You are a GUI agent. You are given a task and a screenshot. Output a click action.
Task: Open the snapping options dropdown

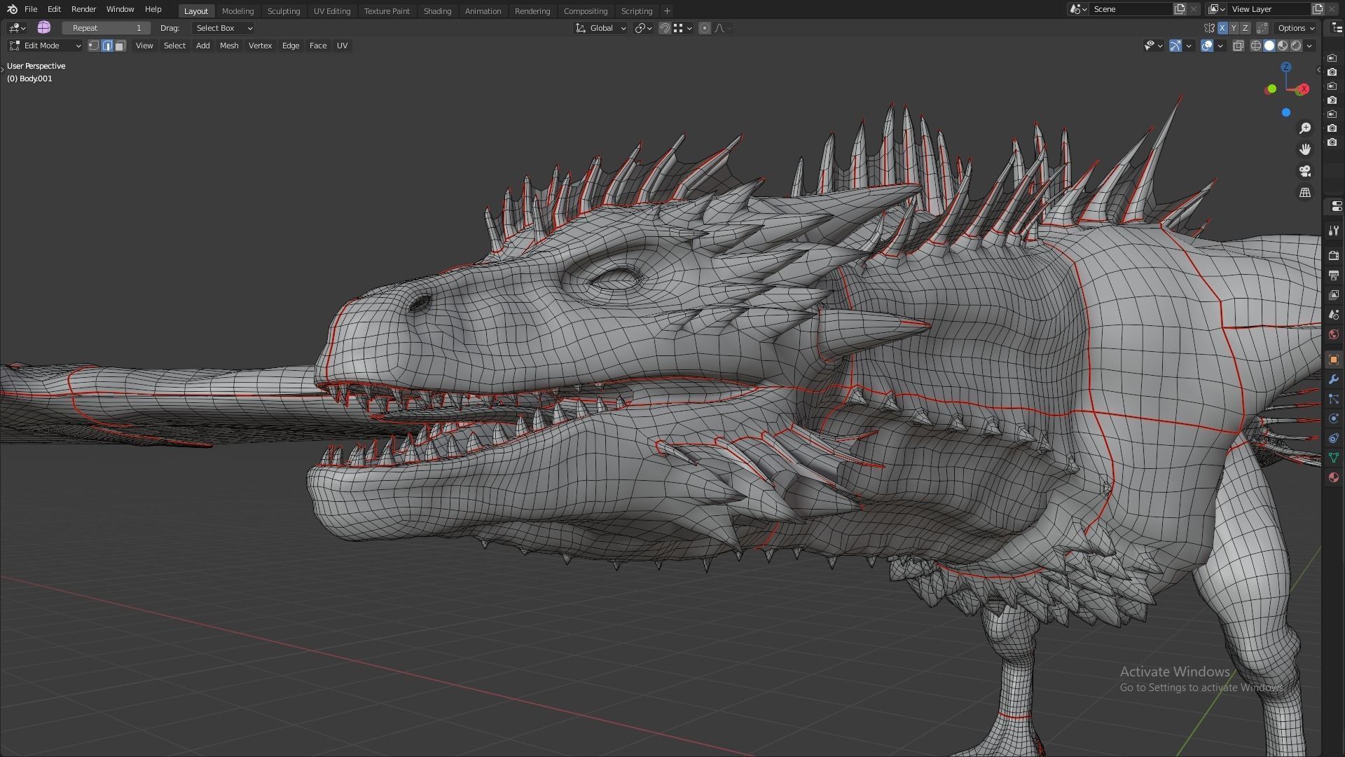683,28
